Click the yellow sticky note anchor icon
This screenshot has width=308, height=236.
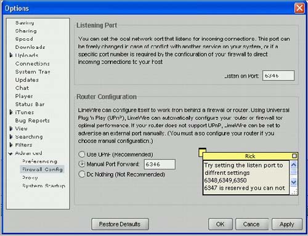click(202, 152)
